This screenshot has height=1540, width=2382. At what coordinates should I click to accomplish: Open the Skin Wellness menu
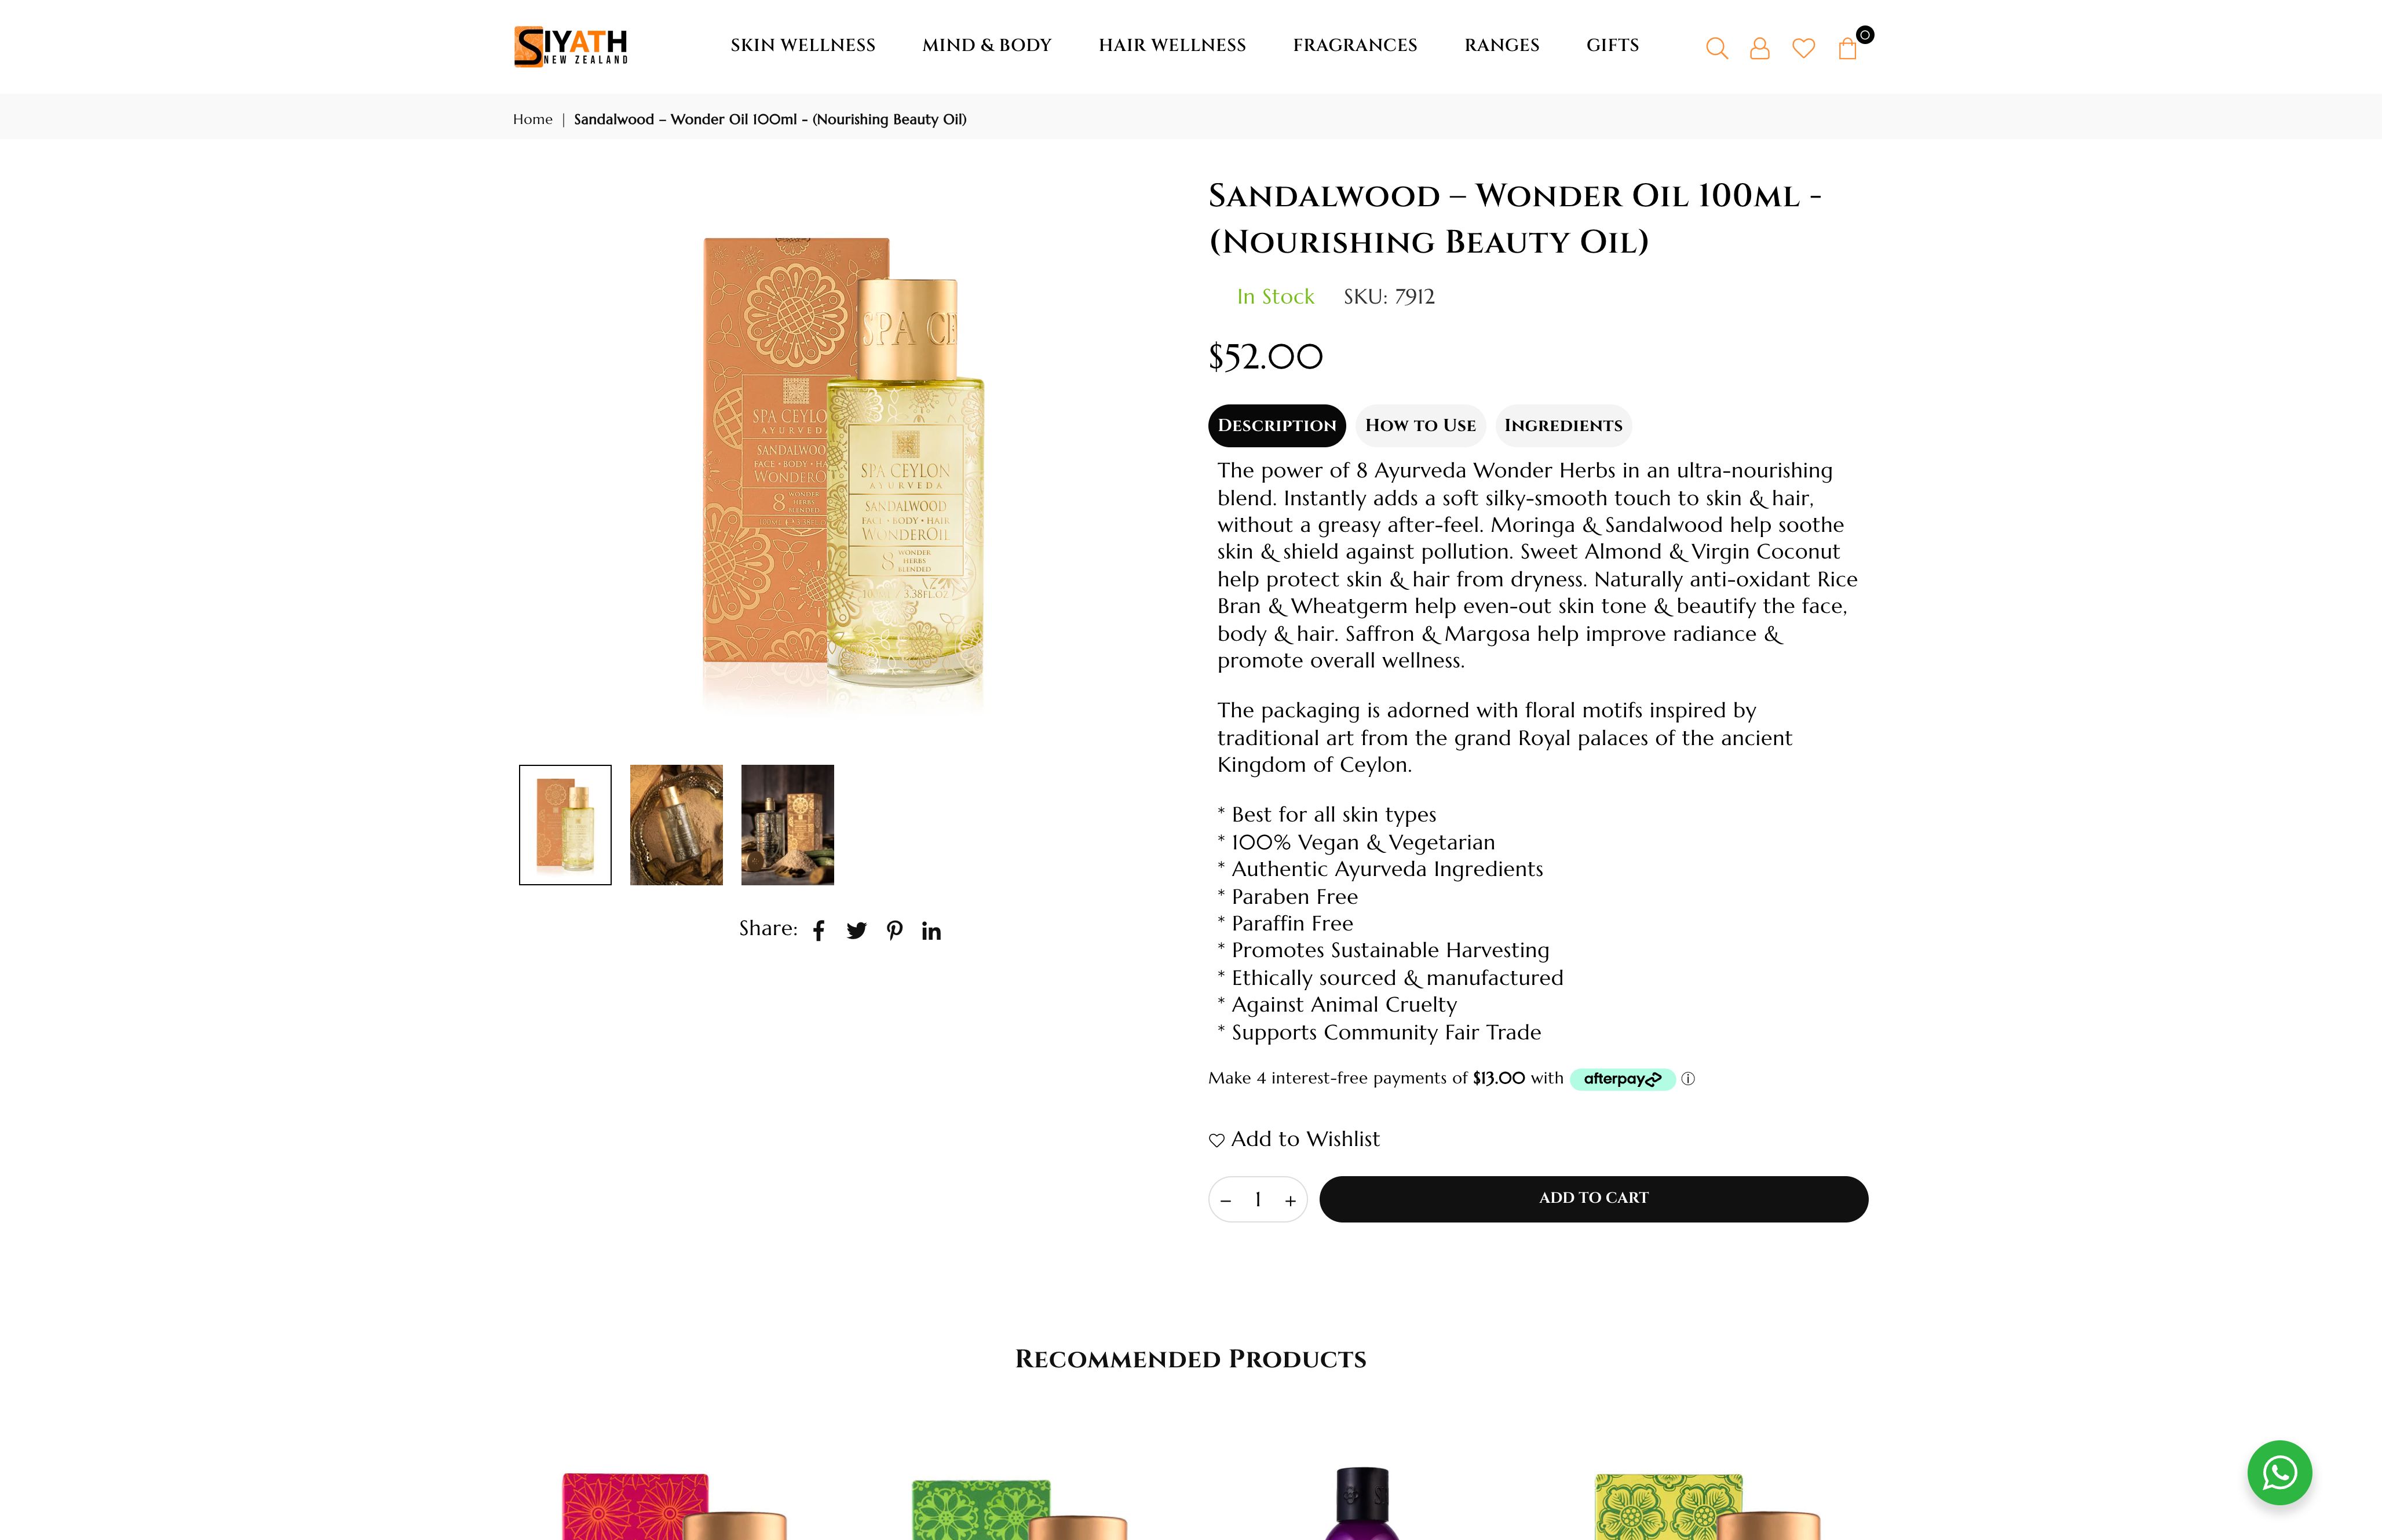click(803, 45)
